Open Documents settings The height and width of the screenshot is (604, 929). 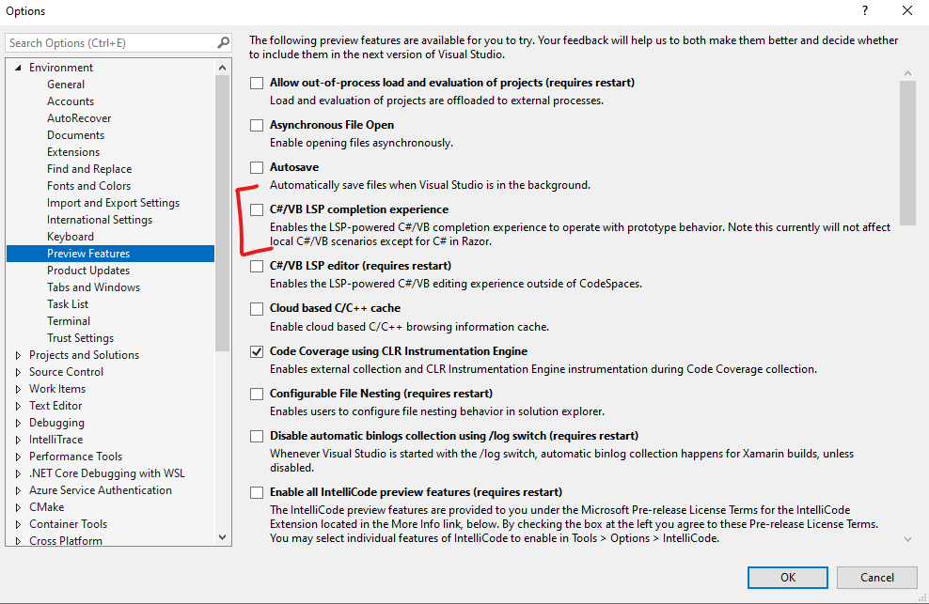(x=75, y=135)
